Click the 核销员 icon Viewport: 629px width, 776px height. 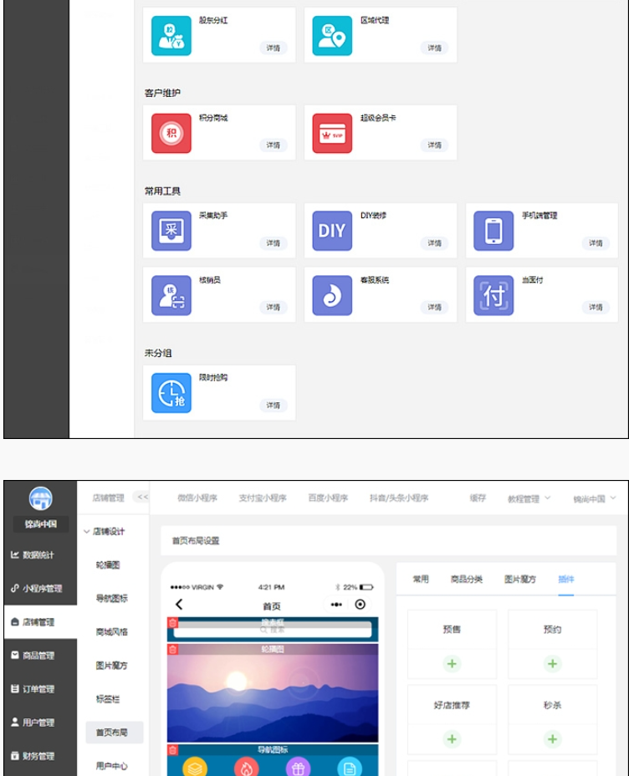point(171,295)
